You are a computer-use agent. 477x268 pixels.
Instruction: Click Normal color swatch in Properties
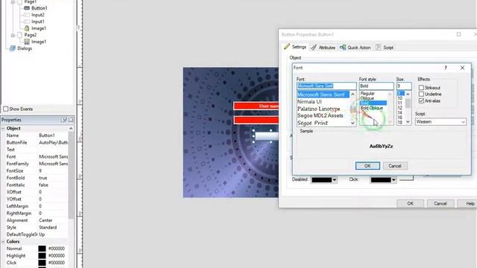tap(42, 249)
